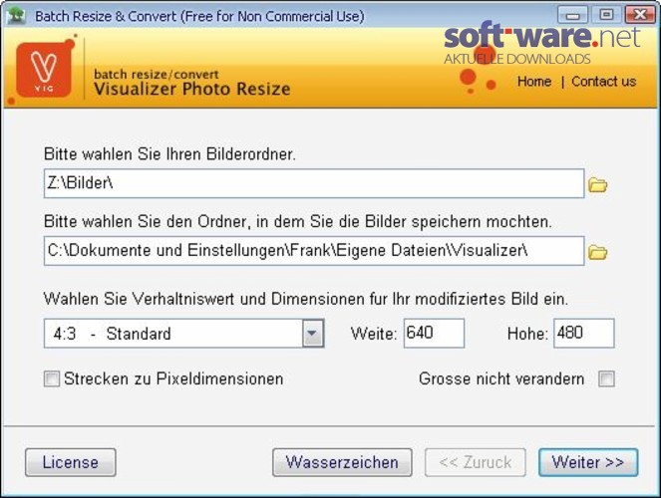This screenshot has width=661, height=498.
Task: Click the VIG Visualizer logo
Action: pyautogui.click(x=44, y=70)
